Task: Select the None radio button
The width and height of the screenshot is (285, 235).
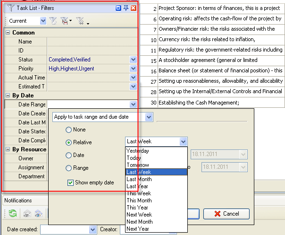Action: pyautogui.click(x=69, y=130)
